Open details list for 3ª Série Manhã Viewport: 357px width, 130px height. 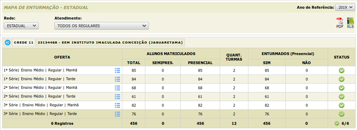(x=117, y=105)
